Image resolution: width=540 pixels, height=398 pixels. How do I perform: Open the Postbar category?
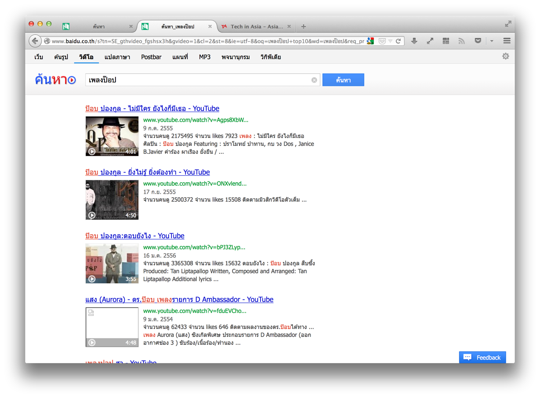tap(151, 57)
